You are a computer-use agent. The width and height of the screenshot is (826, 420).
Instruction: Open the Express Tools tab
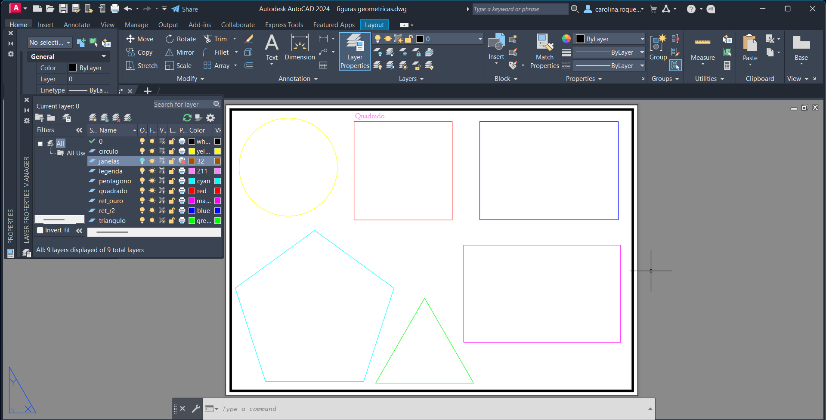point(284,25)
